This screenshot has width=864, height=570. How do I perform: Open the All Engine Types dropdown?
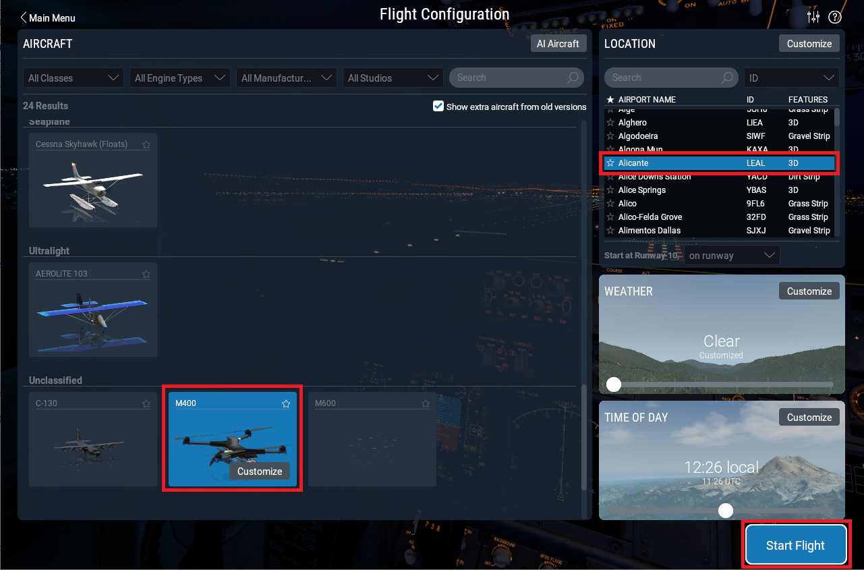(x=180, y=78)
